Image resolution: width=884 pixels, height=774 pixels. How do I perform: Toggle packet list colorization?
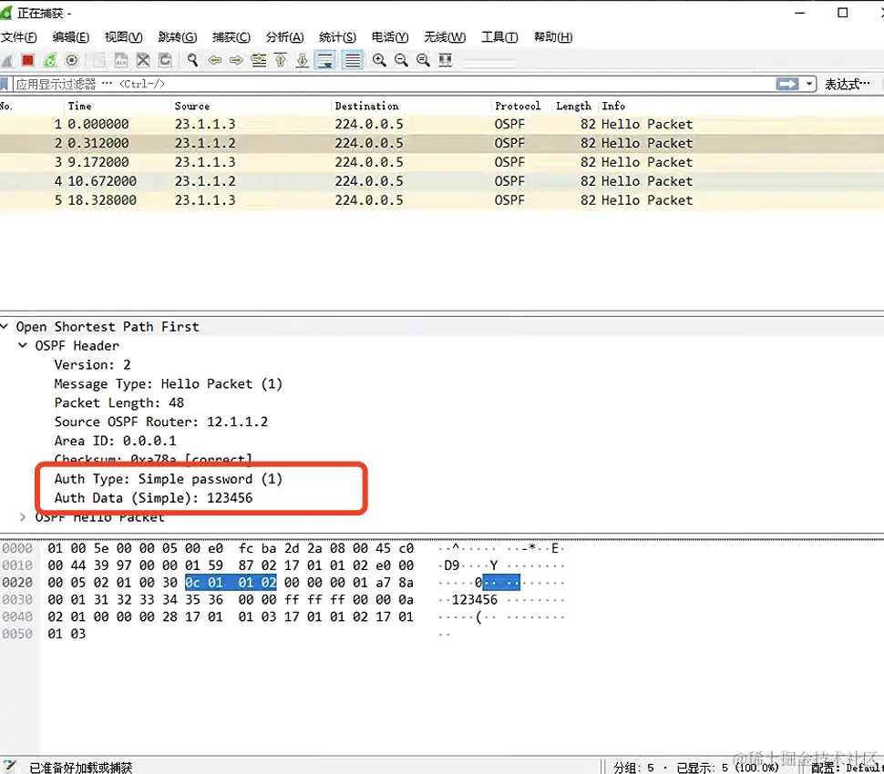tap(353, 60)
